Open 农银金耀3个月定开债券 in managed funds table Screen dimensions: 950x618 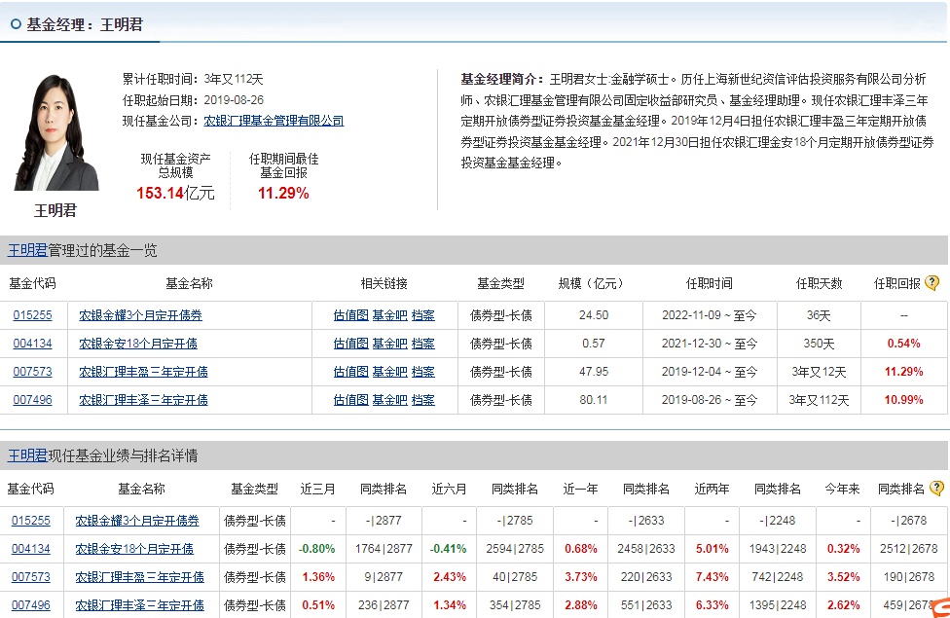[140, 315]
